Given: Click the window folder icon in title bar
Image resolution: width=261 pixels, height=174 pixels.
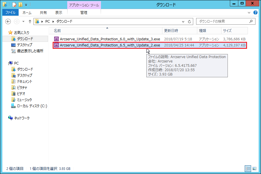Looking at the screenshot, I should (5, 4).
